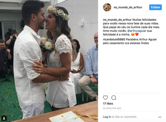Click the post caption text
The height and width of the screenshot is (122, 166).
[x=131, y=27]
